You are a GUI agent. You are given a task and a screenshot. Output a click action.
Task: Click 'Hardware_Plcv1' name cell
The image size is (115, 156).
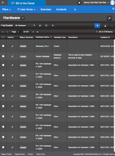(x=42, y=46)
